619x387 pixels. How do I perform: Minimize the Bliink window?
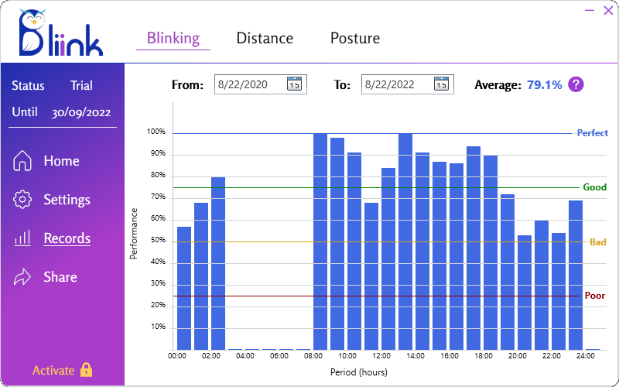click(x=590, y=10)
